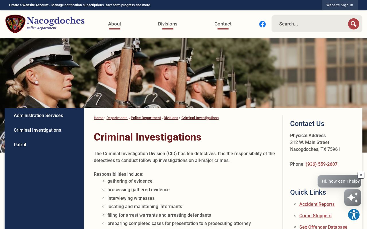Image resolution: width=367 pixels, height=229 pixels.
Task: Click the 'Hi, how can I help?' chat bubble
Action: click(x=339, y=181)
